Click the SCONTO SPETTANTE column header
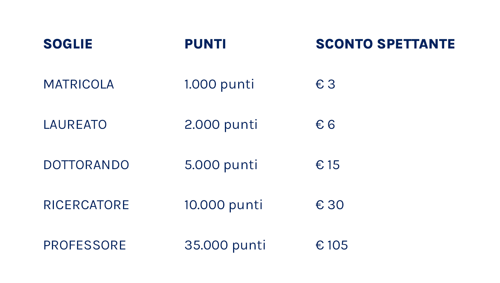500x283 pixels. (385, 44)
